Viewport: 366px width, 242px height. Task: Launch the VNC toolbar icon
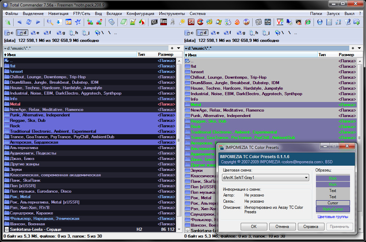coord(280,22)
